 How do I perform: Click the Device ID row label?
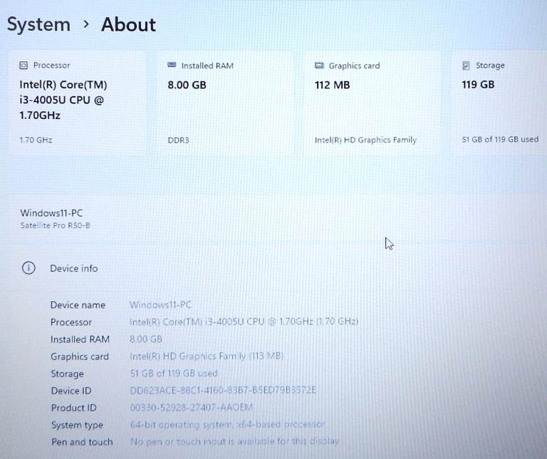71,391
